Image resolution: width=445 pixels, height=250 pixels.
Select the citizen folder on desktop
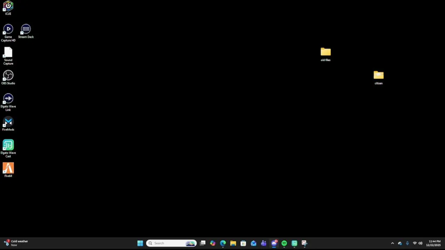379,78
